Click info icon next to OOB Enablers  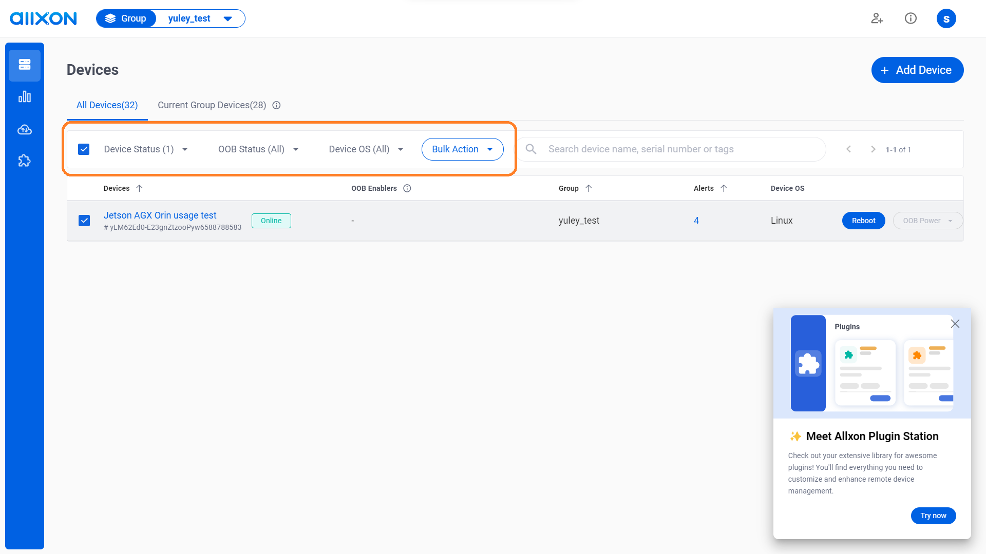[407, 188]
